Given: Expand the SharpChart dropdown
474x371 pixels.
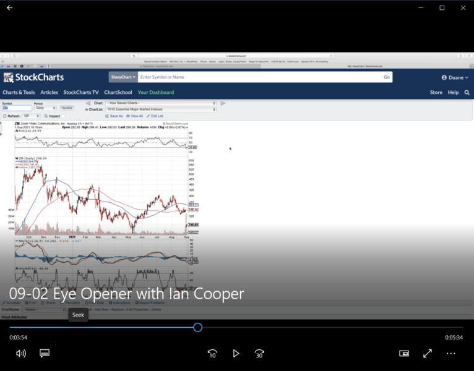Looking at the screenshot, I should [x=123, y=77].
